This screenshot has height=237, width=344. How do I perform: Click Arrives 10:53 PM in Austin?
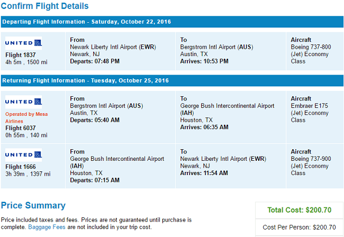[204, 61]
